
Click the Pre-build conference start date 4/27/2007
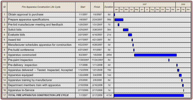pyautogui.click(x=83, y=50)
